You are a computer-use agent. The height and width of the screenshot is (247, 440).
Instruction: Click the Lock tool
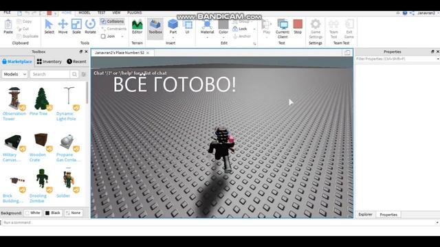pyautogui.click(x=240, y=29)
